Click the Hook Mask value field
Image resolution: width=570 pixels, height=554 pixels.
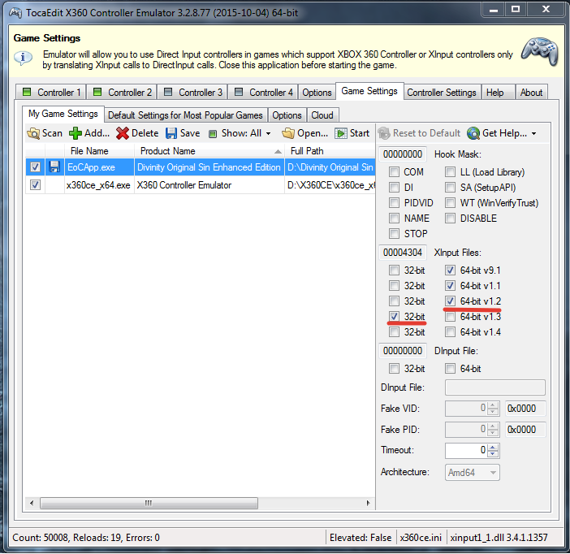tap(403, 154)
